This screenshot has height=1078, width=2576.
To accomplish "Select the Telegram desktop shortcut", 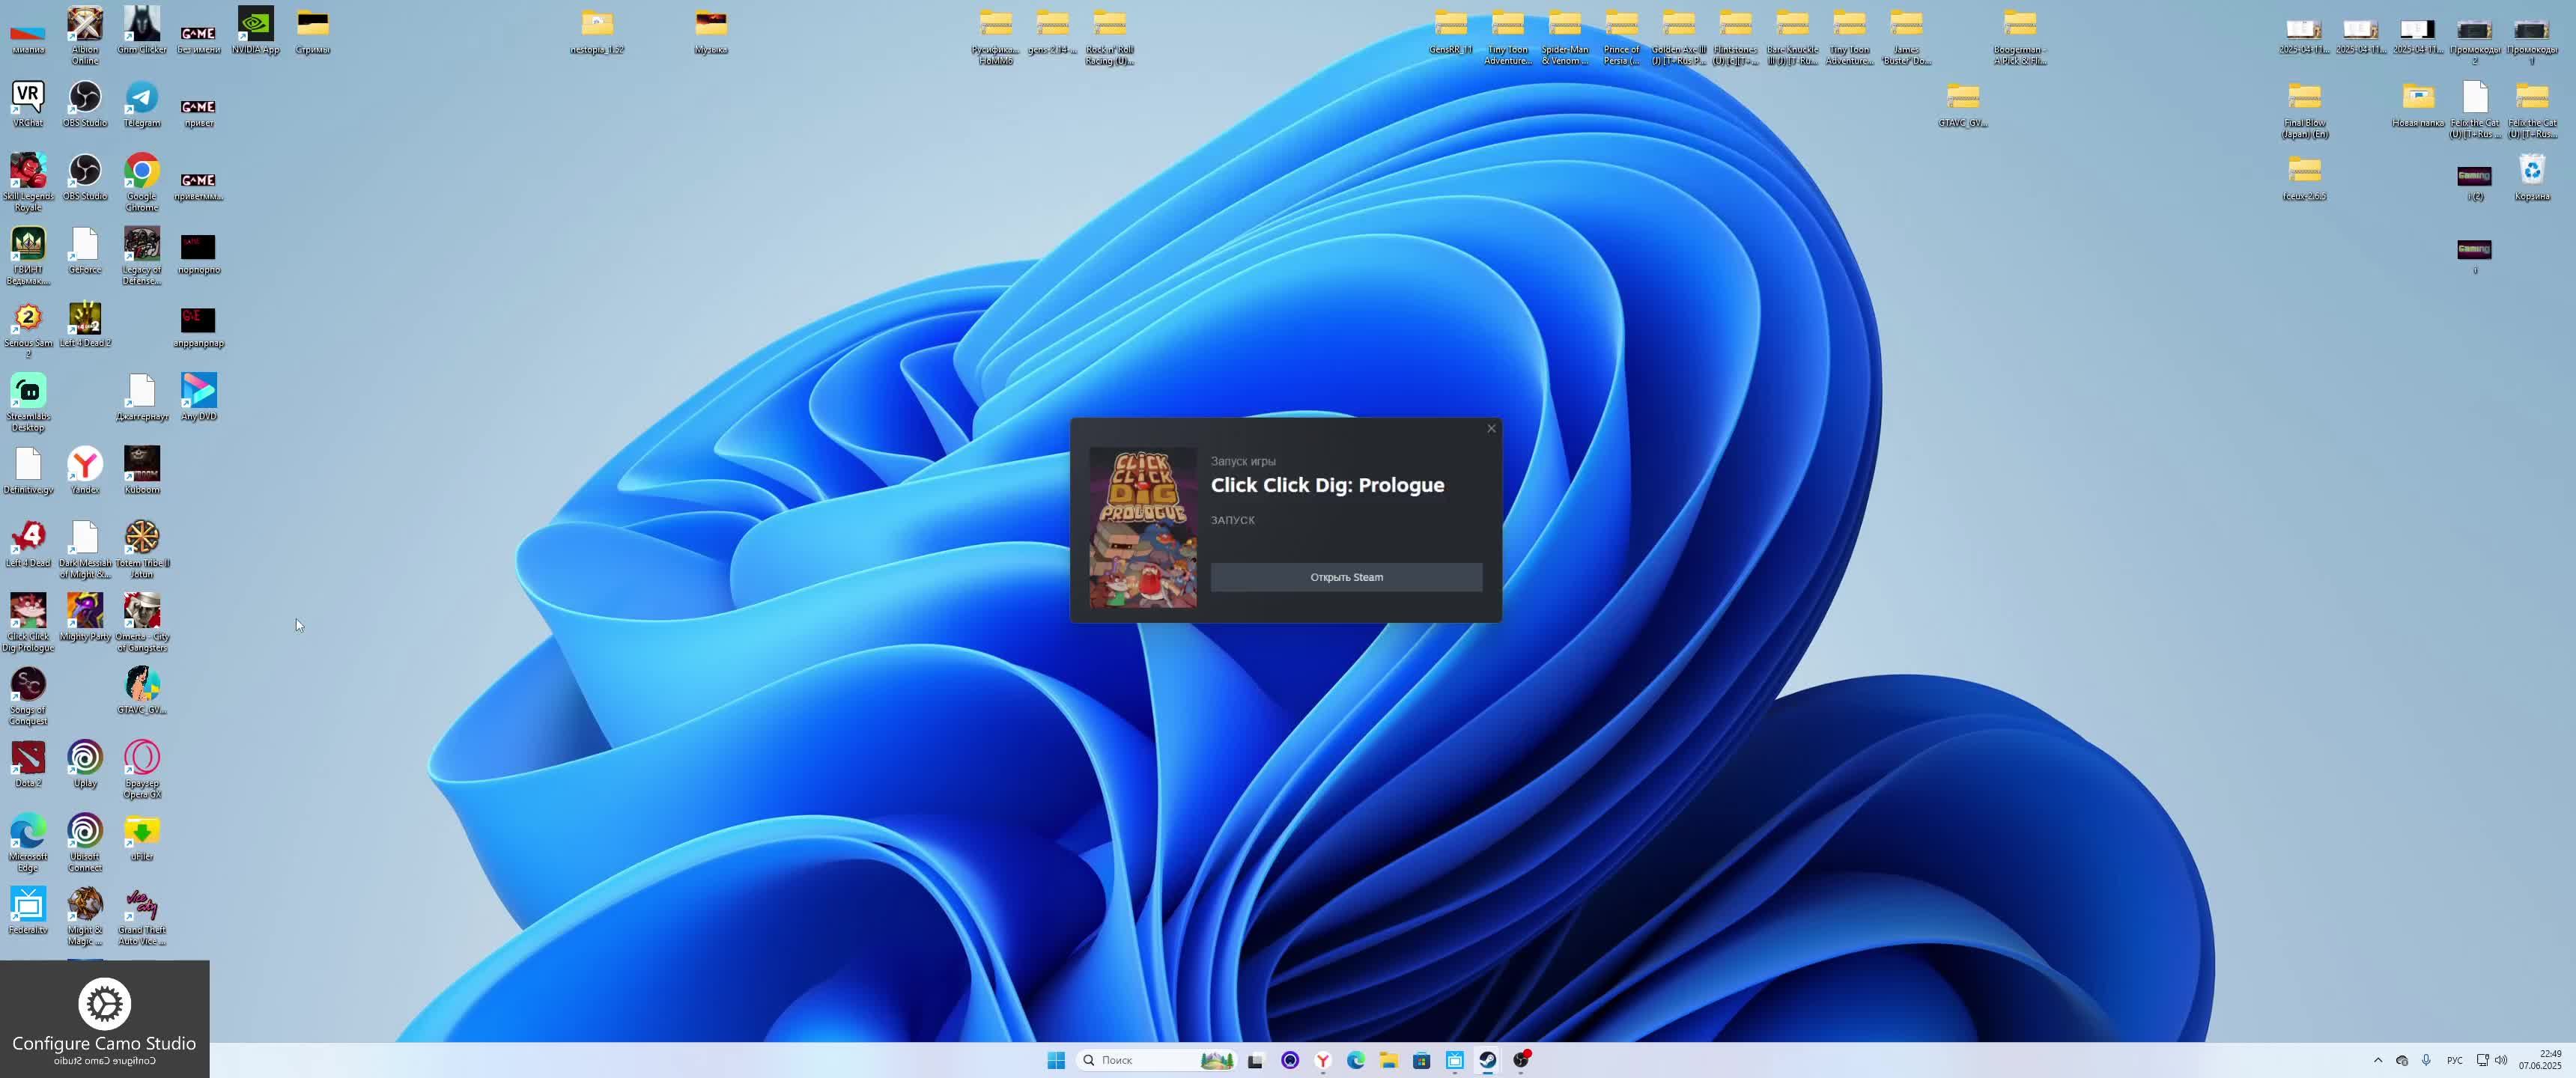I will [x=142, y=104].
